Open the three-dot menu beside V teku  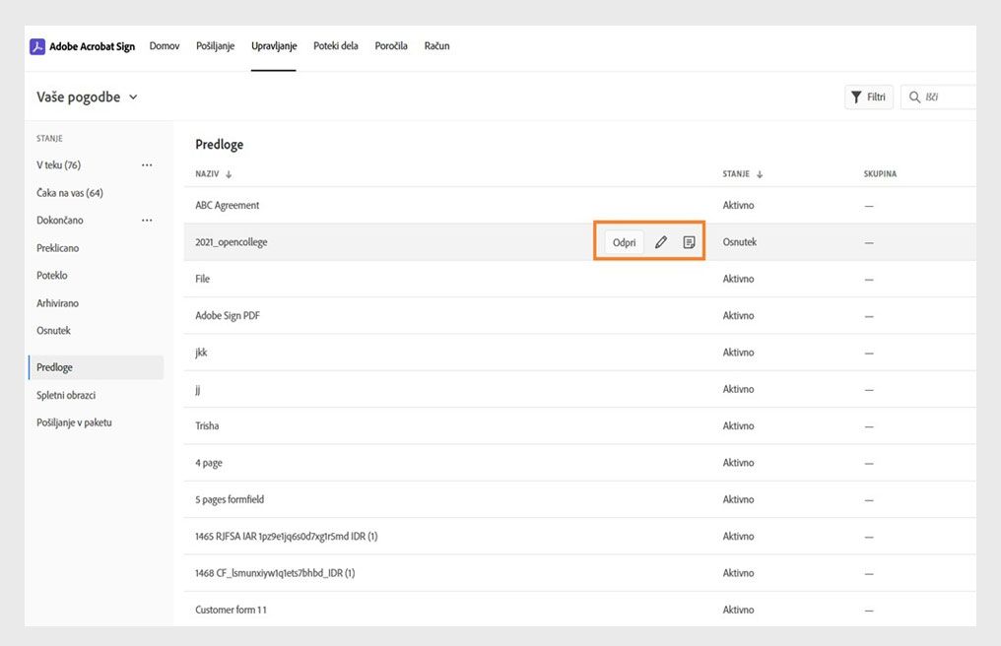(147, 165)
